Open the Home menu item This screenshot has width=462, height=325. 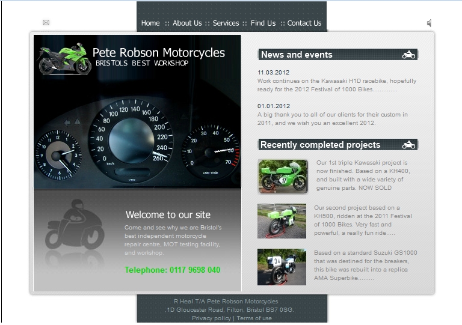click(x=150, y=23)
